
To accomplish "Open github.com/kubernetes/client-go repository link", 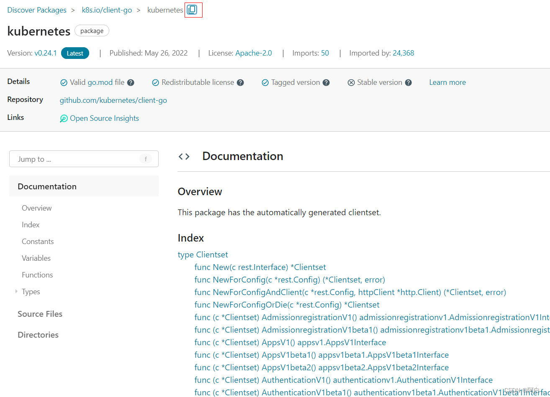I will pyautogui.click(x=113, y=100).
